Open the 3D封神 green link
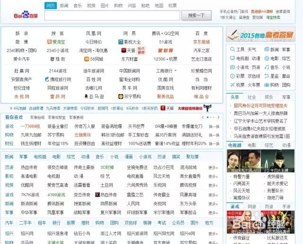The height and width of the screenshot is (244, 303). 107,167
